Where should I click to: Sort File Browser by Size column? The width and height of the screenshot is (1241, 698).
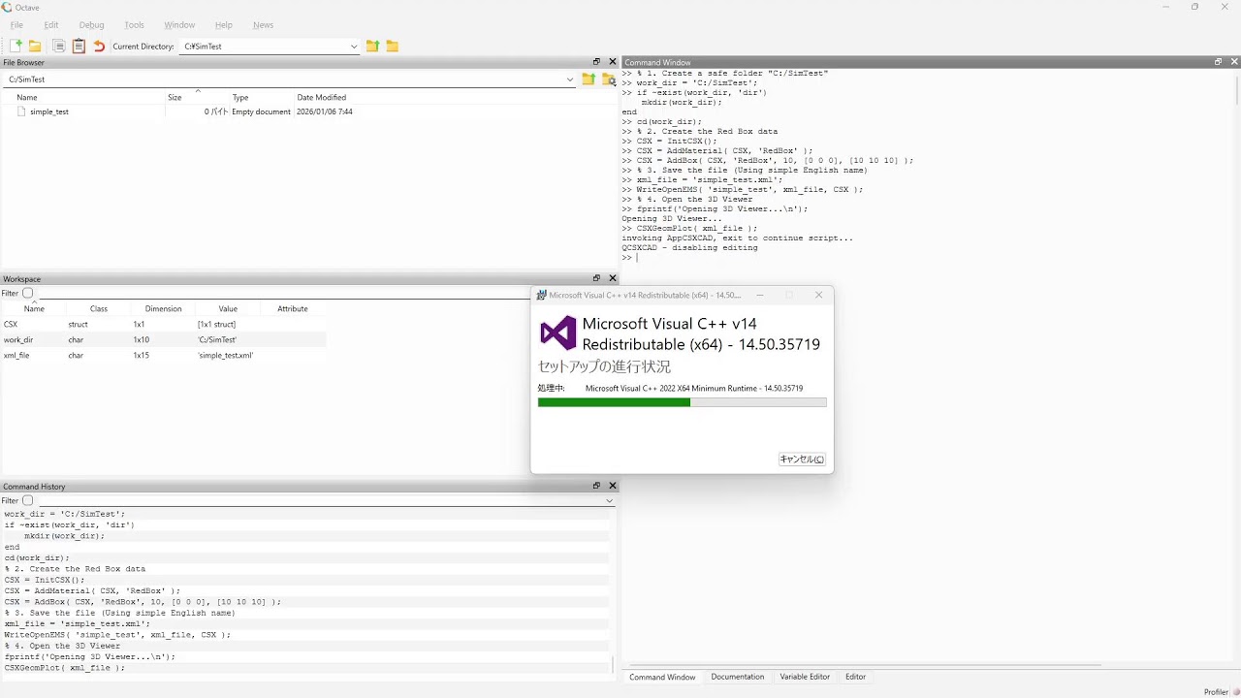(x=198, y=97)
